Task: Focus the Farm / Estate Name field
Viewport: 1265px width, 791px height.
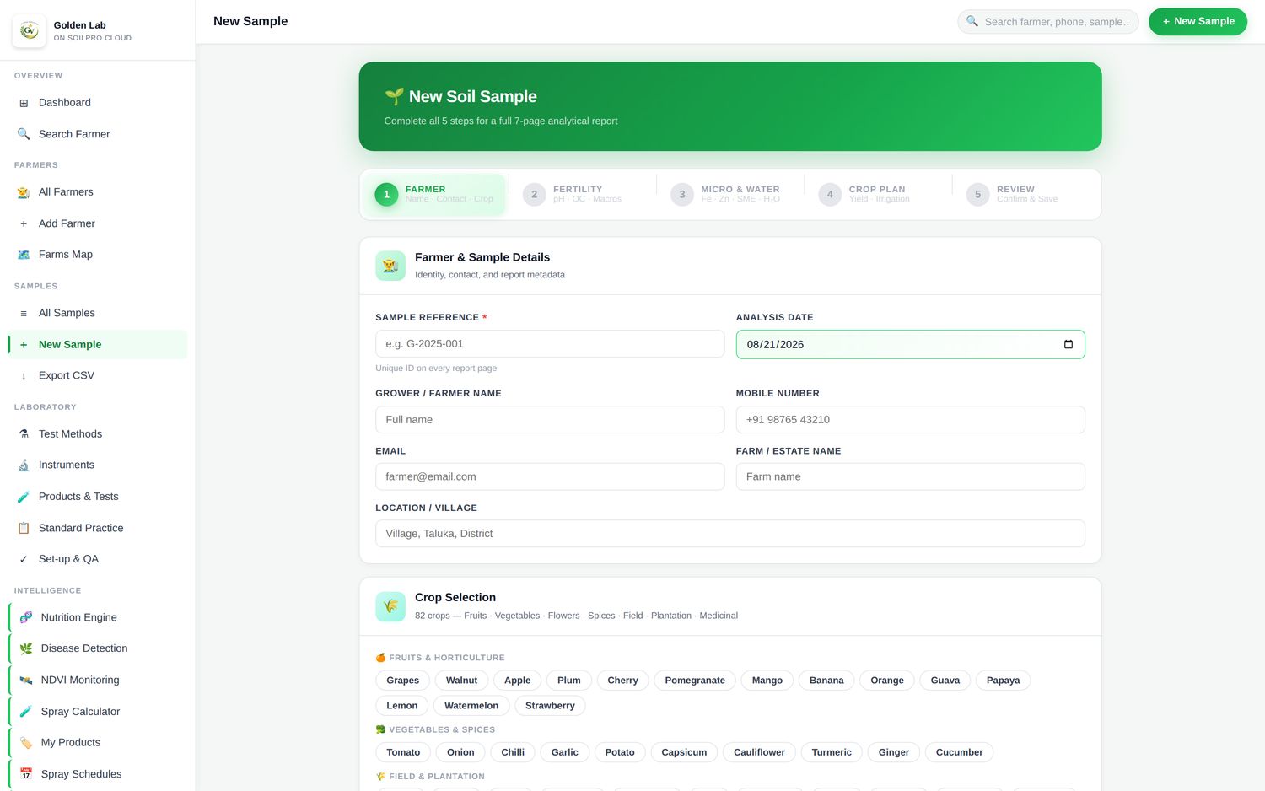Action: point(910,476)
